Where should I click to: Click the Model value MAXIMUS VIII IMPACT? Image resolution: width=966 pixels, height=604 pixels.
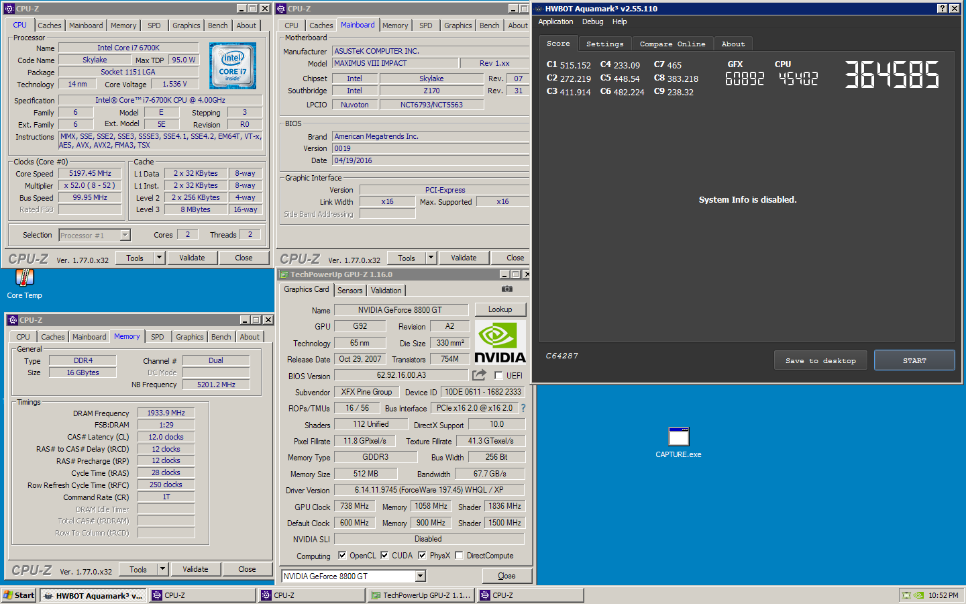click(x=396, y=63)
